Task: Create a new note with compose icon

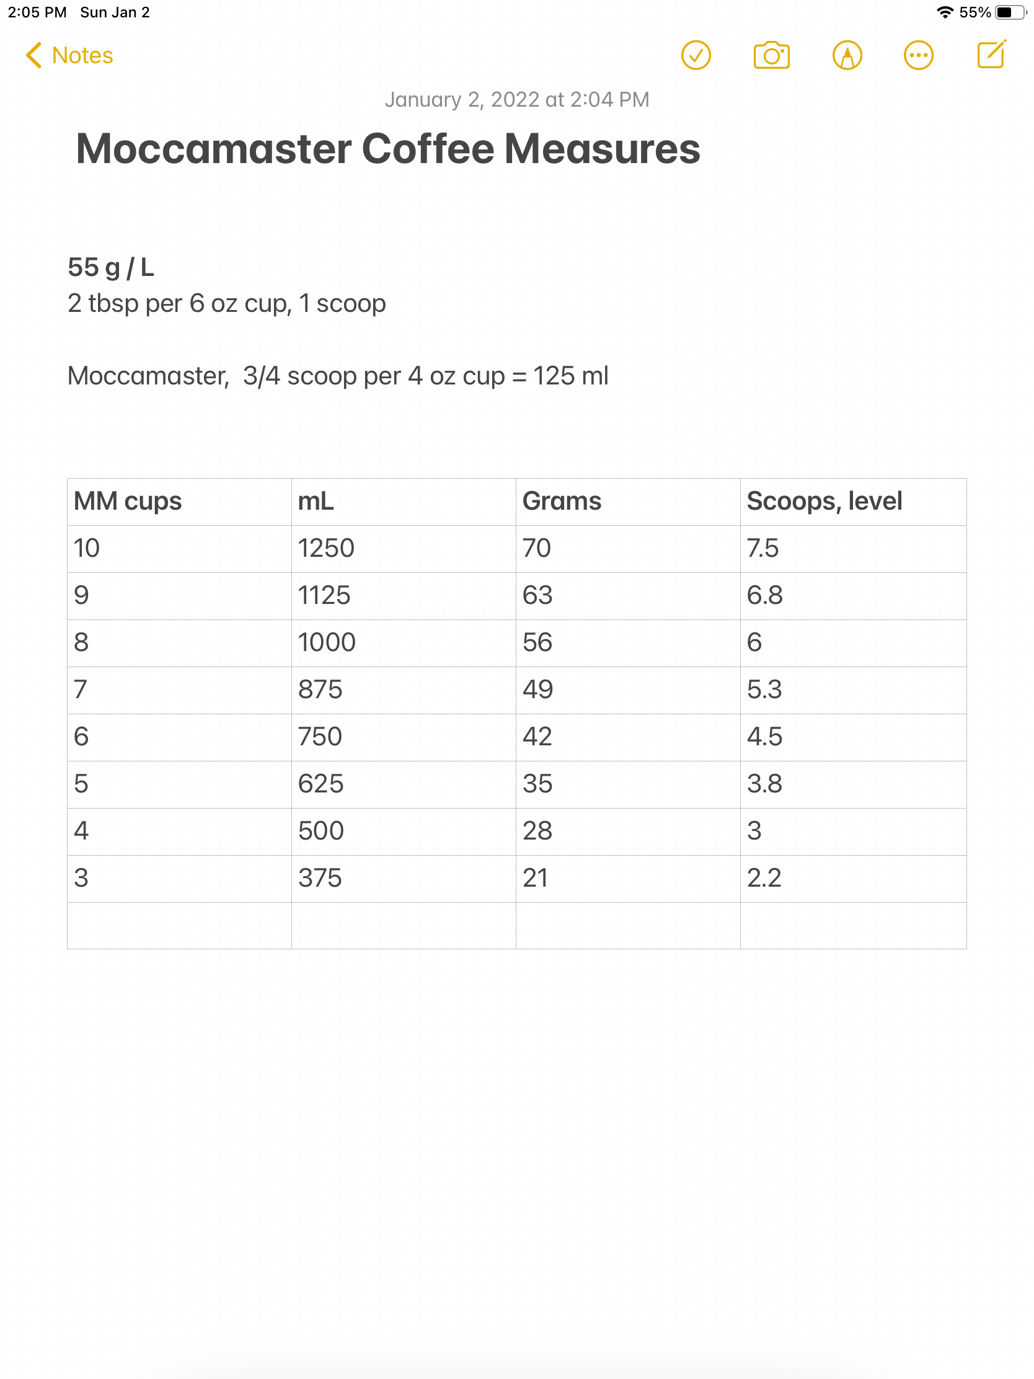Action: tap(992, 54)
